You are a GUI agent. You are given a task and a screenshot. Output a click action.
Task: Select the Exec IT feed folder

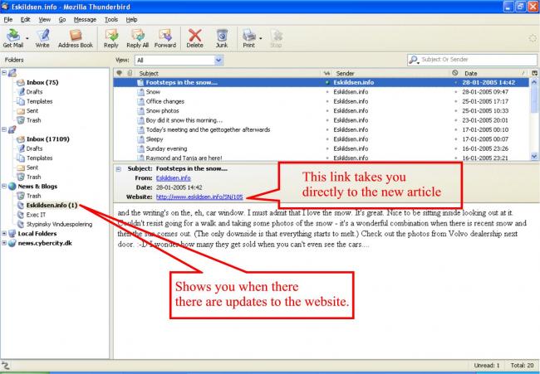pos(36,215)
